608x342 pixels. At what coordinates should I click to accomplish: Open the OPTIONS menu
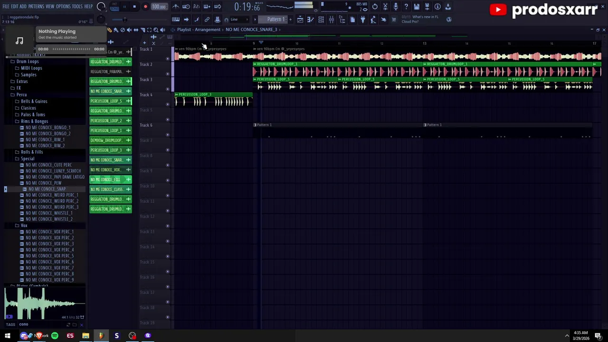[63, 7]
